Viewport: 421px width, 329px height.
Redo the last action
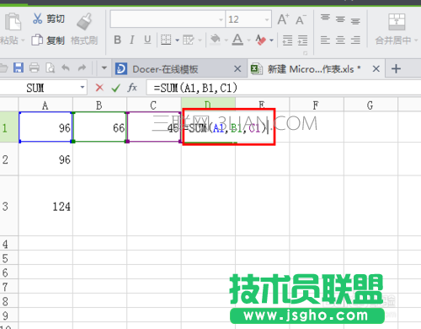[82, 67]
